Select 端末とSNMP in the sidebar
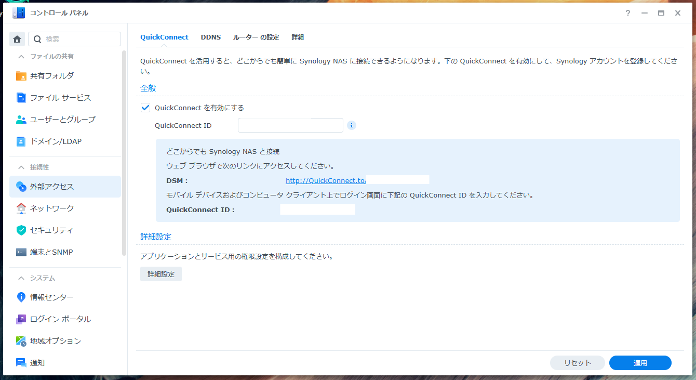Image resolution: width=696 pixels, height=380 pixels. coord(65,252)
